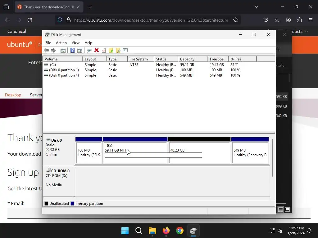
Task: Sort by the Layout column header
Action: tap(94, 59)
